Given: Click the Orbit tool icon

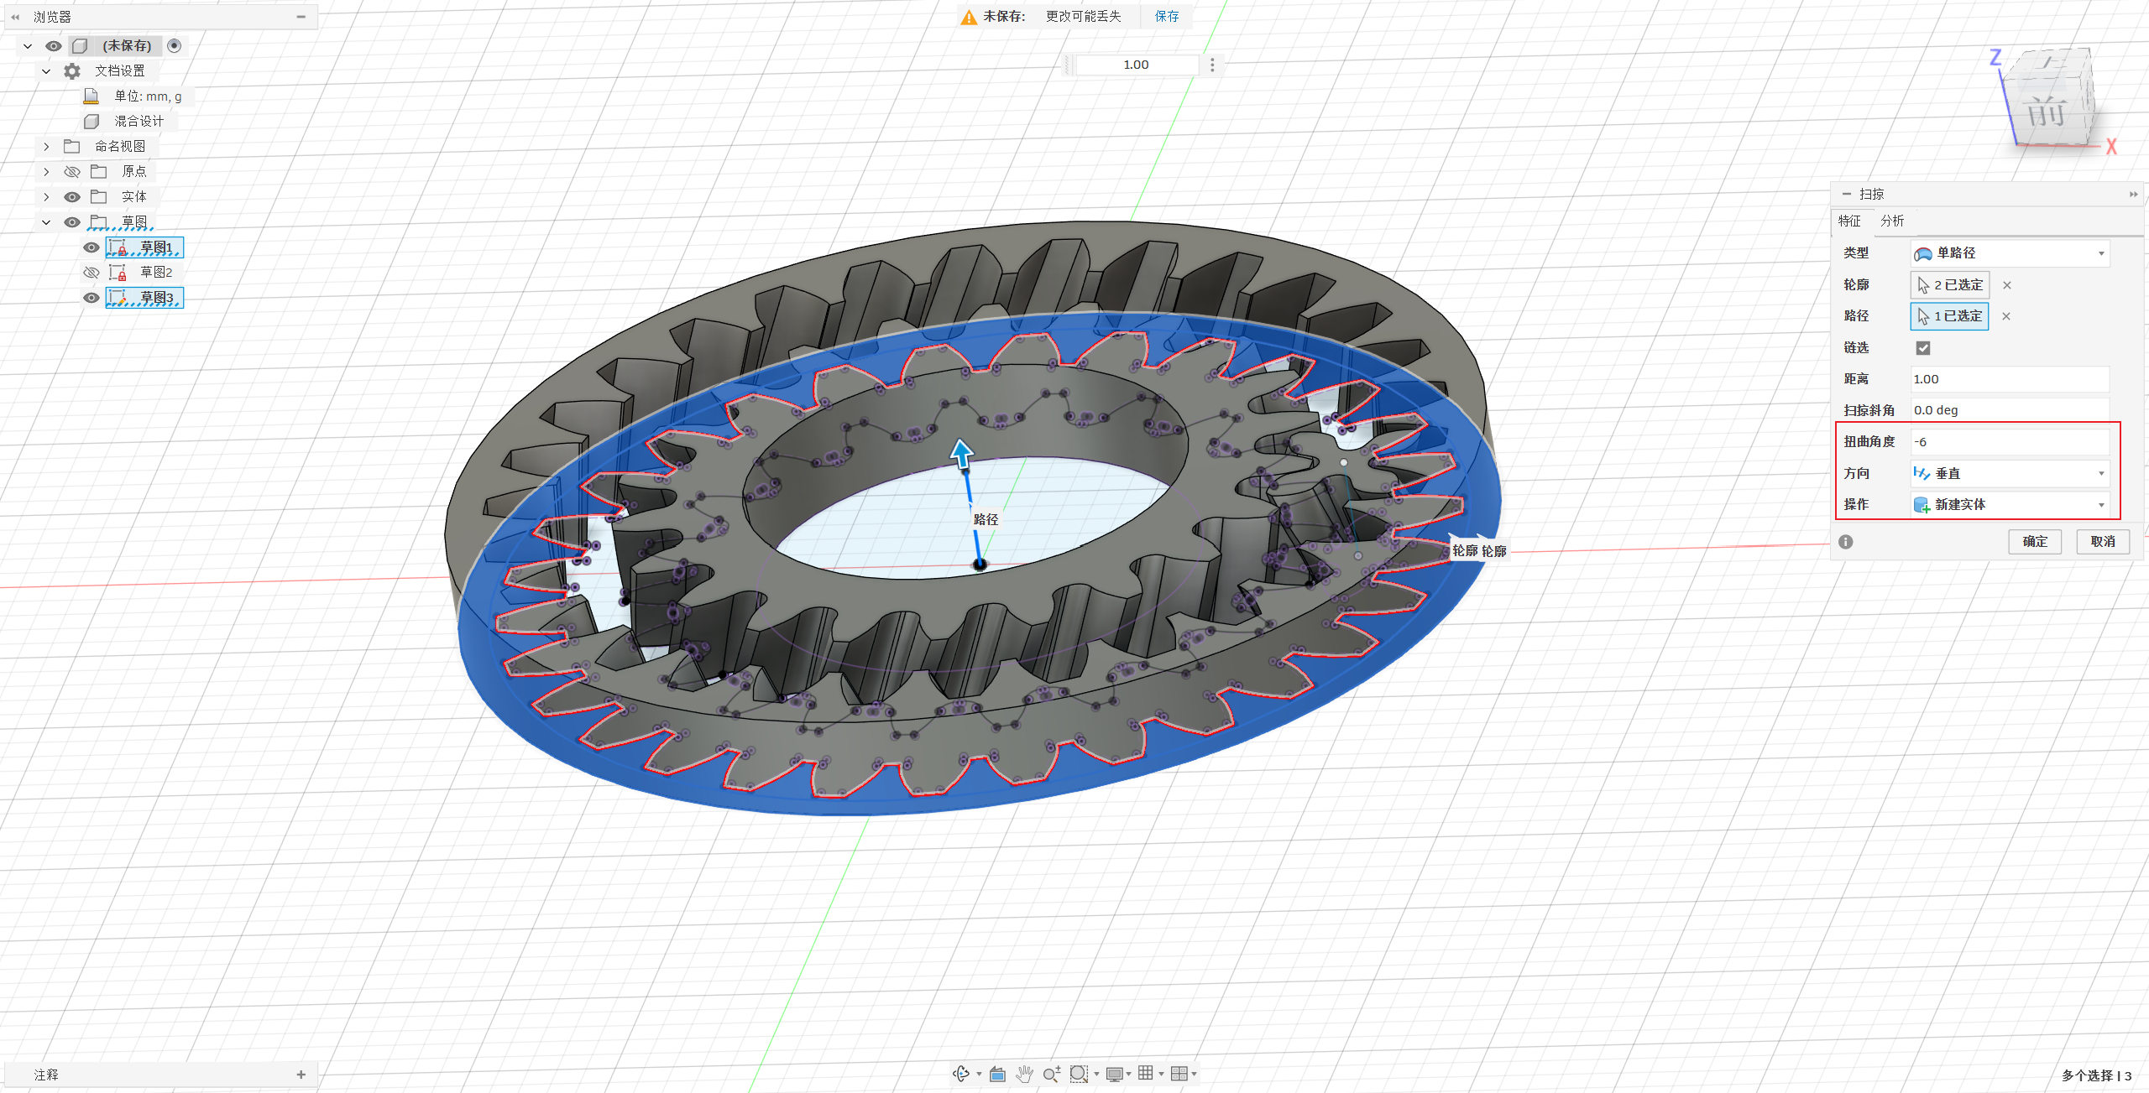Looking at the screenshot, I should click(961, 1074).
